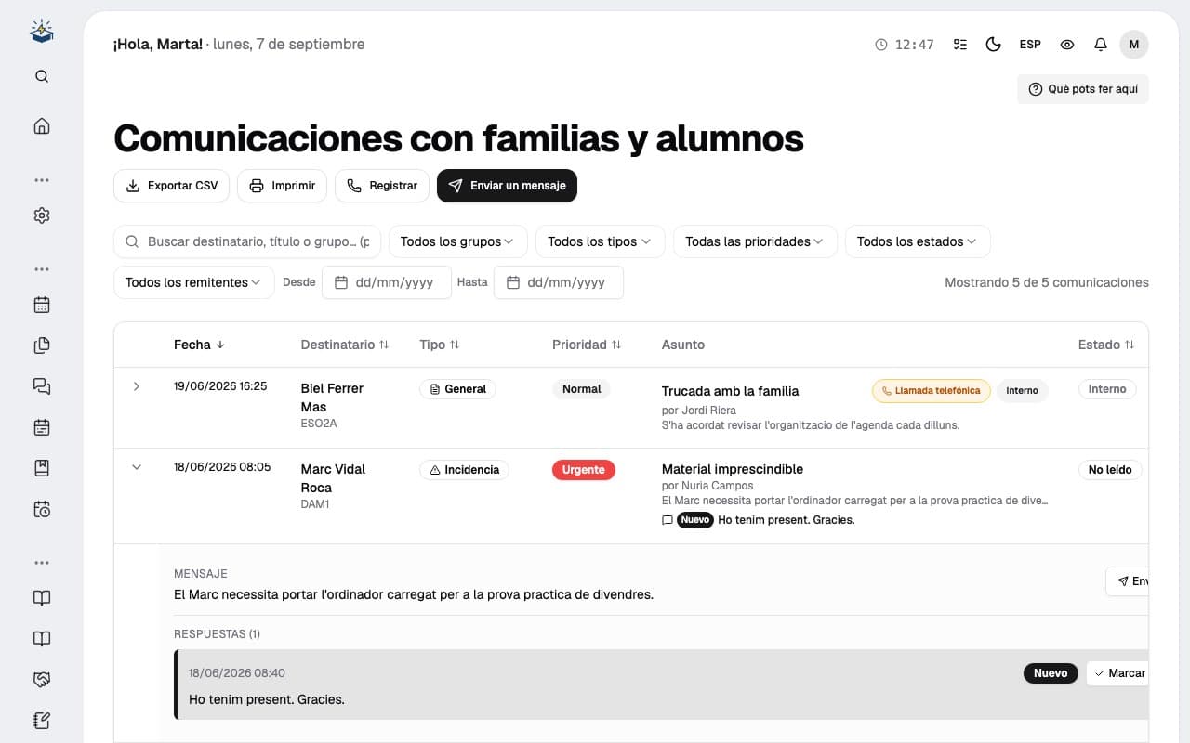Click the Incidencia type badge
1190x743 pixels.
pyautogui.click(x=464, y=470)
